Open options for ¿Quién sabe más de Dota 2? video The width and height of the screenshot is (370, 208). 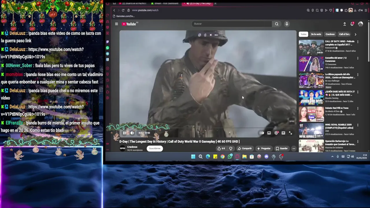click(358, 92)
